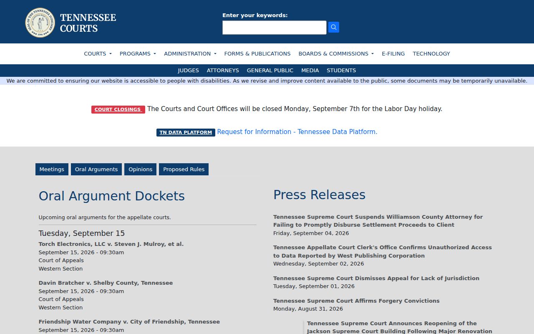Click the TN Data Platform badge

tap(186, 132)
